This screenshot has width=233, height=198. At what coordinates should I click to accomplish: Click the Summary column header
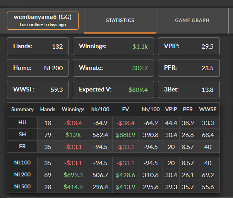pyautogui.click(x=22, y=109)
